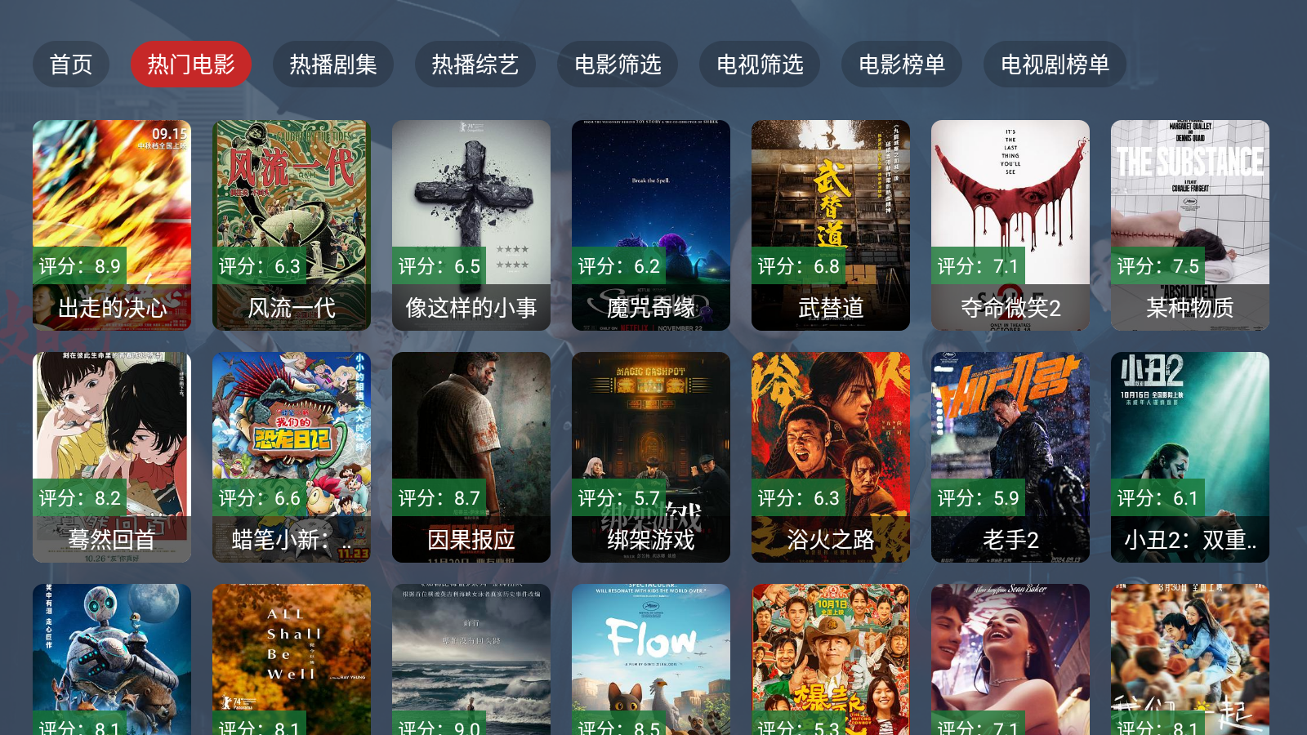Select the 热门电影 tab
Image resolution: width=1307 pixels, height=735 pixels.
point(191,65)
